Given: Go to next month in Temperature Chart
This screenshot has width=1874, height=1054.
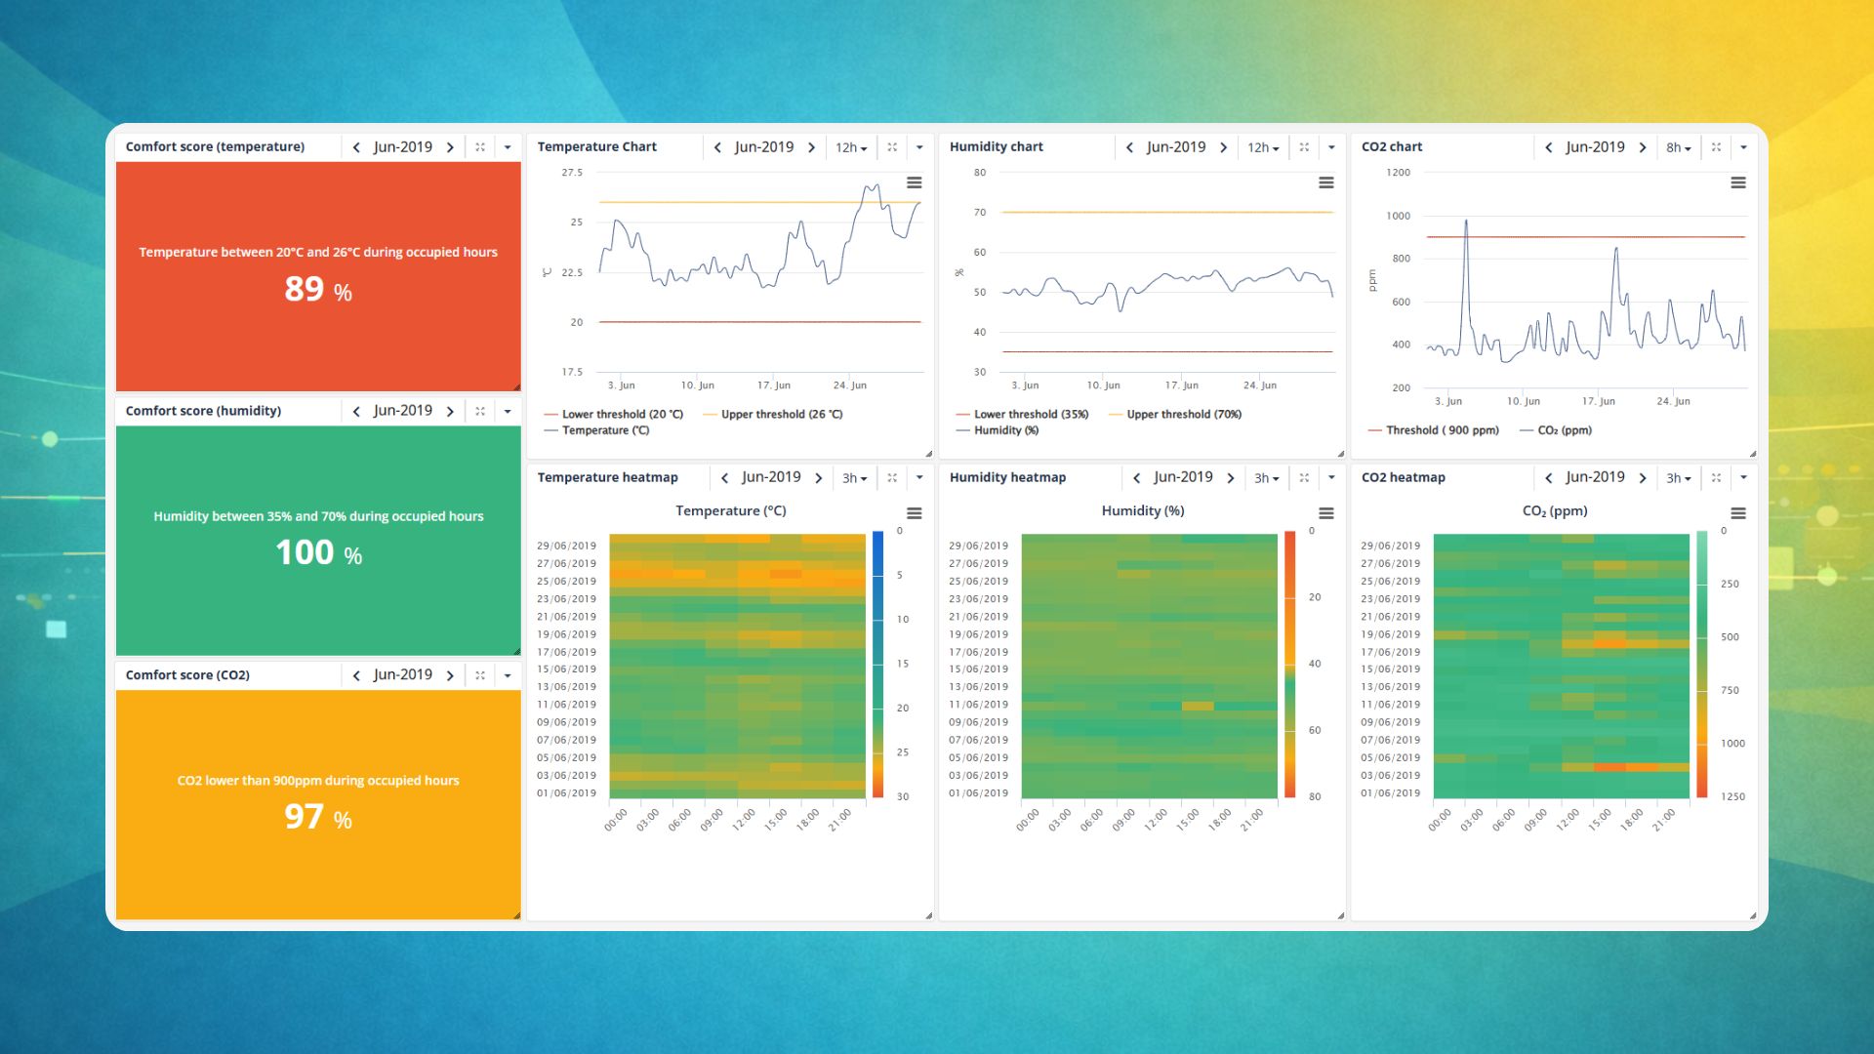Looking at the screenshot, I should click(x=811, y=147).
